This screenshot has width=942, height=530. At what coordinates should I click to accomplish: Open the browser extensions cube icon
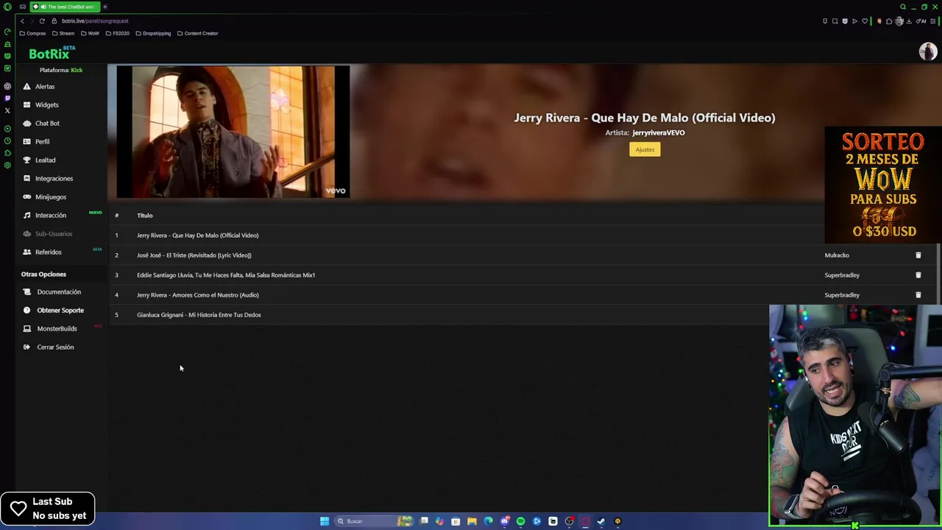889,21
